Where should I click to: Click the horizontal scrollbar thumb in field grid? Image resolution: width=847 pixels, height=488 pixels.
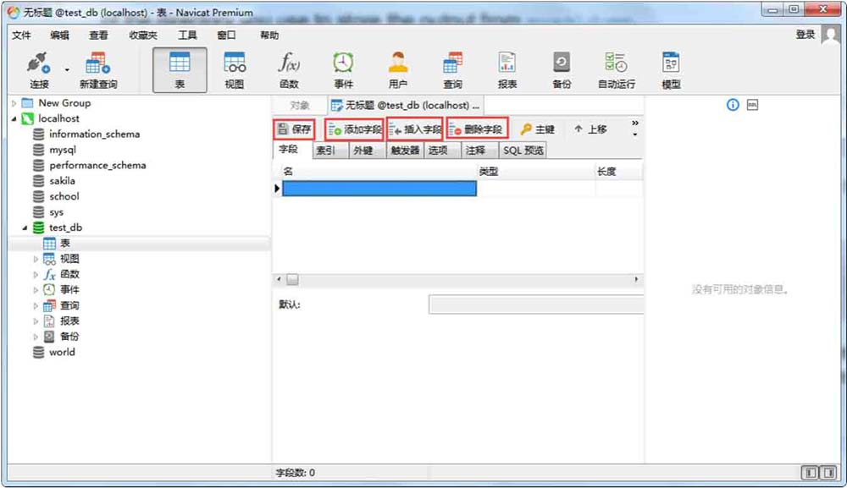[x=292, y=279]
